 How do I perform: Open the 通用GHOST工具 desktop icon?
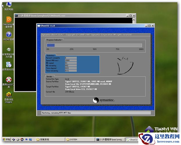9,82
